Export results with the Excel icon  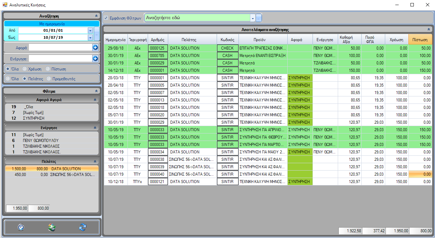(x=51, y=227)
